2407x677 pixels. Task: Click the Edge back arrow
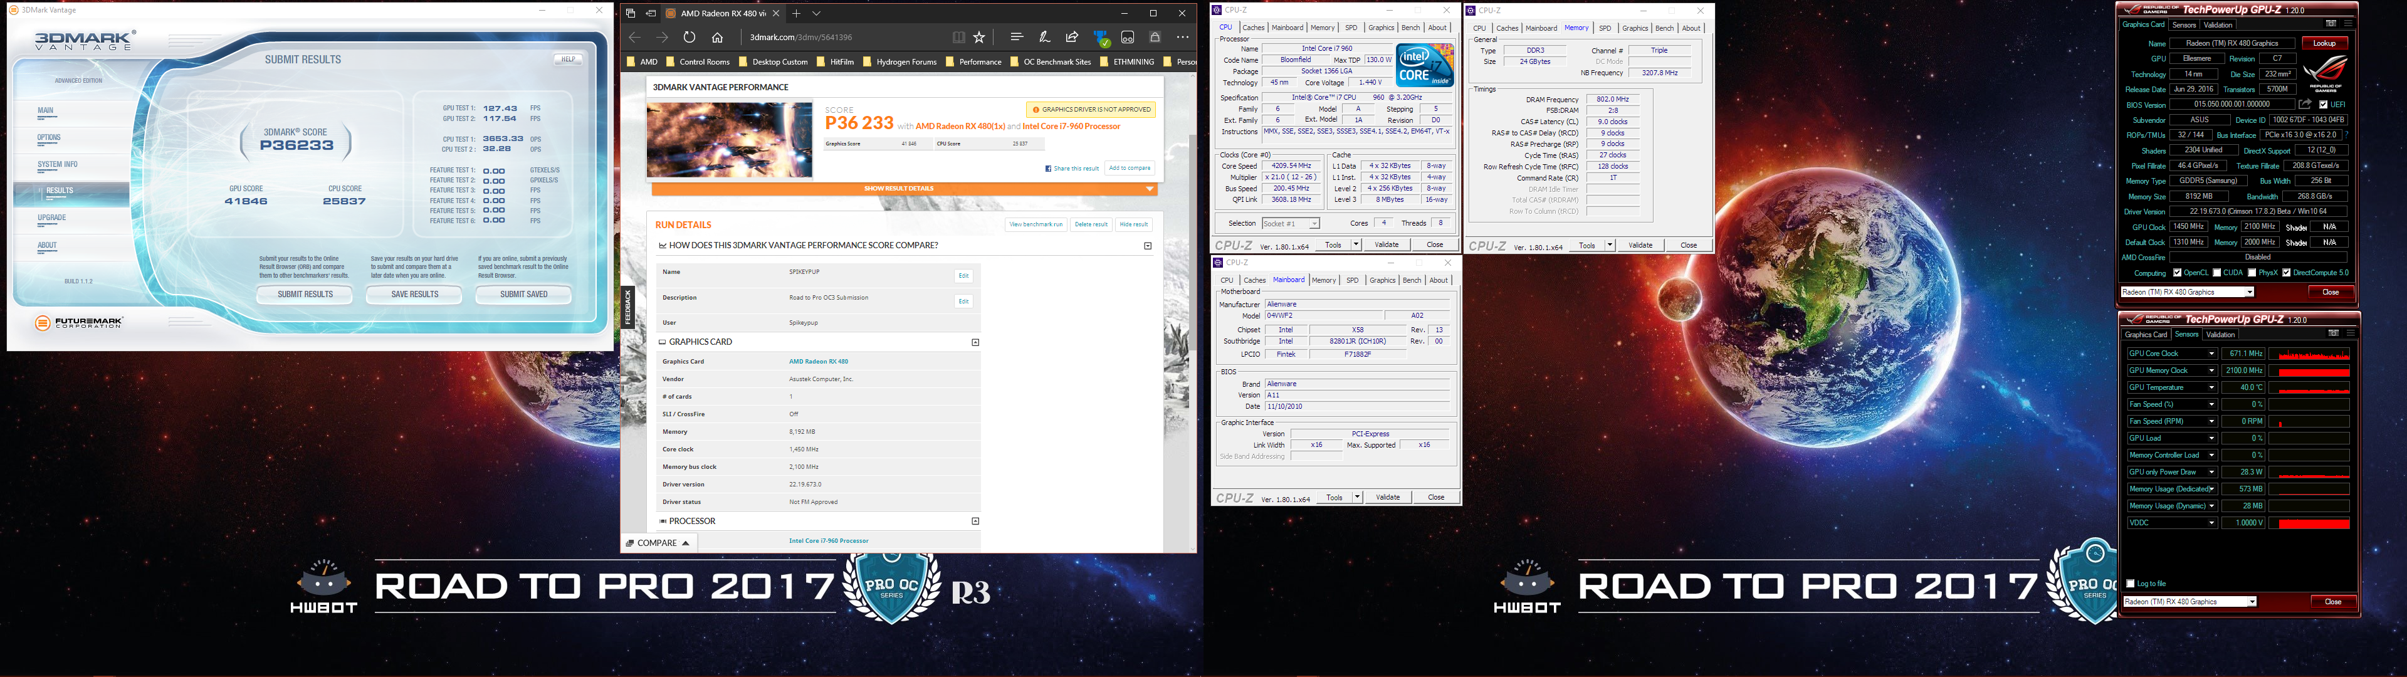(x=634, y=38)
